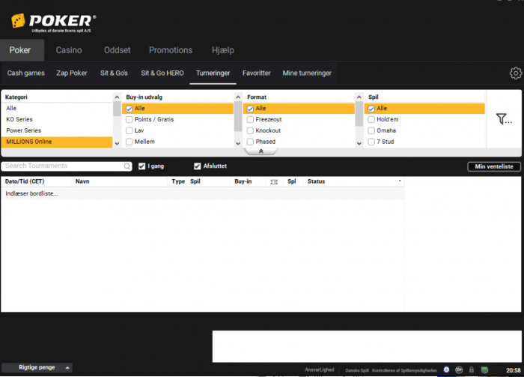
Task: Click the 20:58 clock
Action: click(x=513, y=370)
